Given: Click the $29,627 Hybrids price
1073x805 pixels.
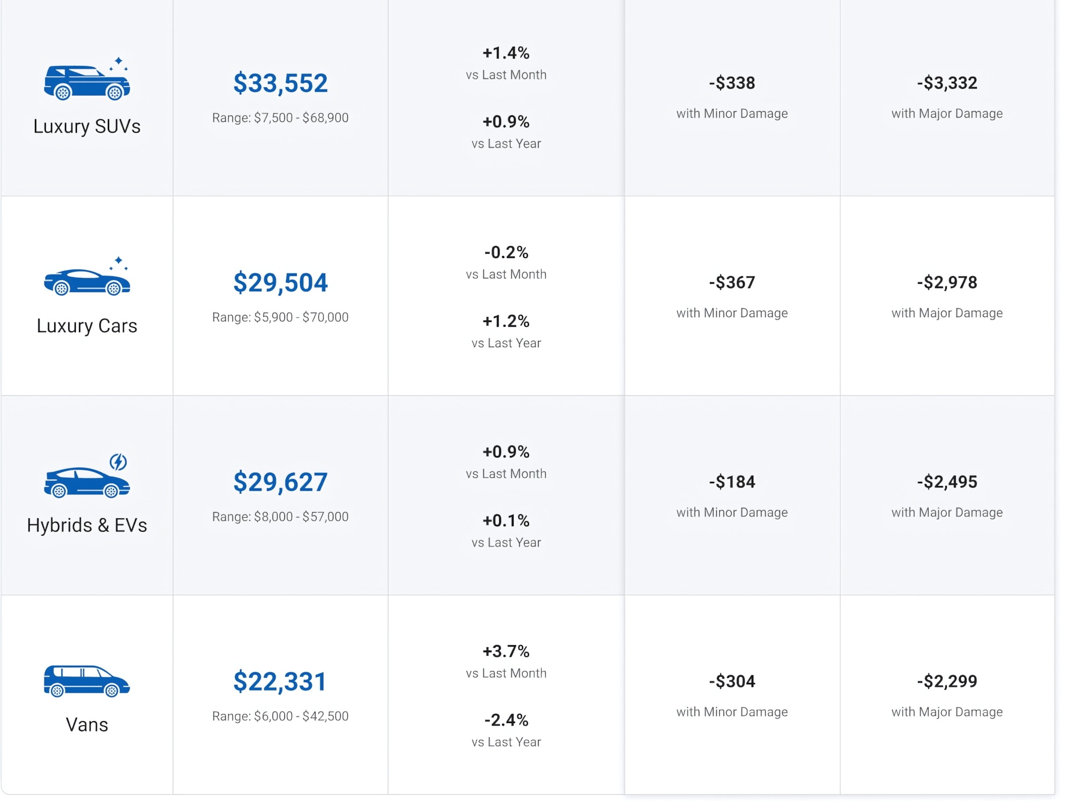Looking at the screenshot, I should point(280,482).
